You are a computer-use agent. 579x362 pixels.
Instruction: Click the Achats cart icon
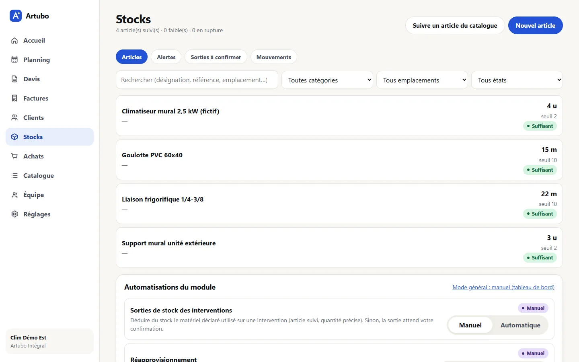coord(14,156)
